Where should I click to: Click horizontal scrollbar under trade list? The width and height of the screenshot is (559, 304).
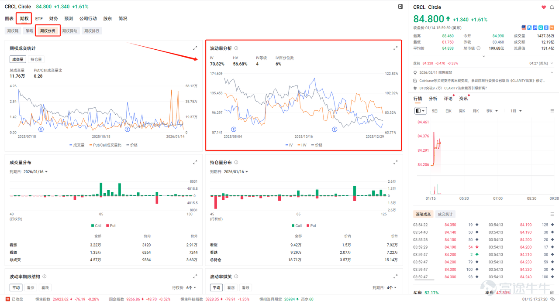pos(424,280)
